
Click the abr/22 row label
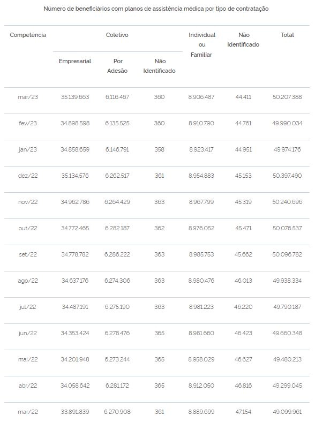(x=28, y=386)
